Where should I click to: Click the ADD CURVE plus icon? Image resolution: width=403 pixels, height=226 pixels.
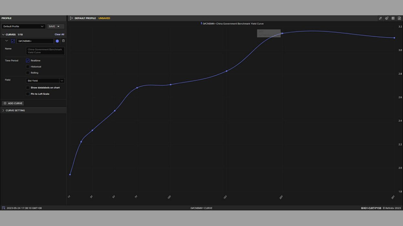point(5,103)
